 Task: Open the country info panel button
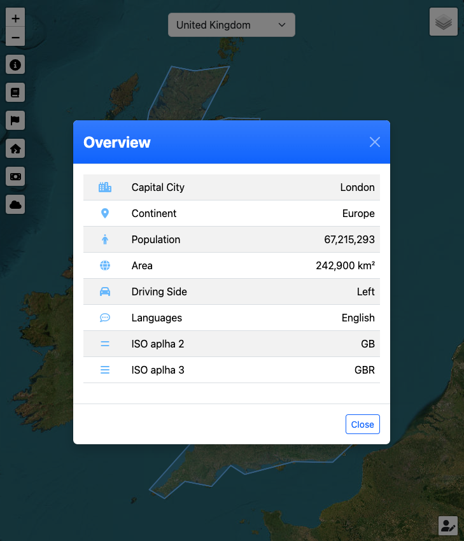coord(15,65)
